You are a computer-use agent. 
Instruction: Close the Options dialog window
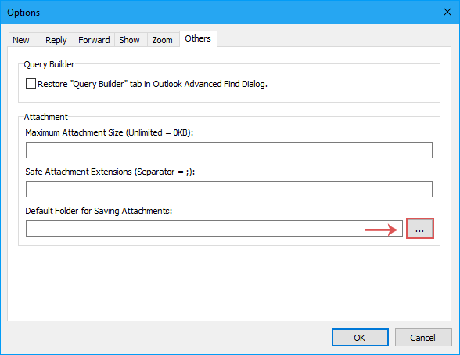tap(447, 12)
